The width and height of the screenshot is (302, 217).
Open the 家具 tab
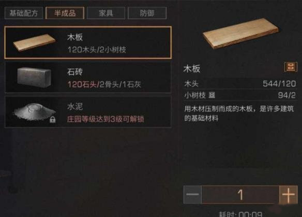(106, 13)
